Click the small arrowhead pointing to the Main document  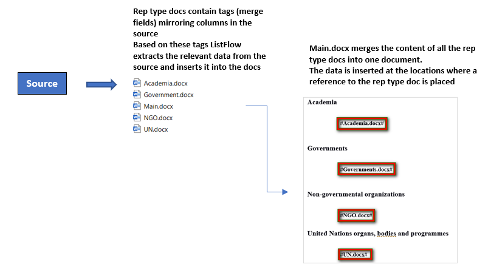(285, 192)
